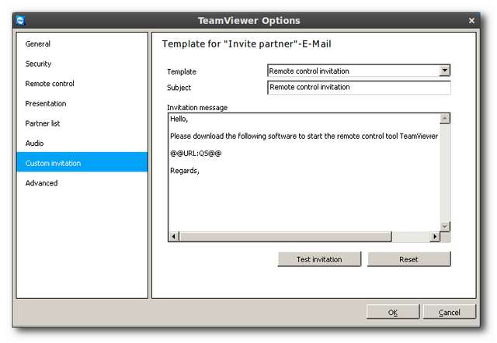Click the 'Regards,' line in message
The height and width of the screenshot is (343, 497).
185,171
